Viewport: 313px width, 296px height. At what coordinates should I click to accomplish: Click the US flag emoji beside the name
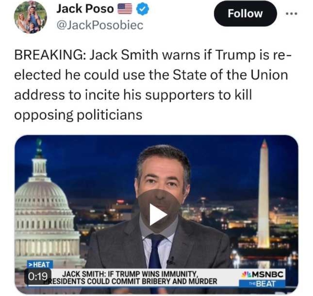click(x=125, y=9)
